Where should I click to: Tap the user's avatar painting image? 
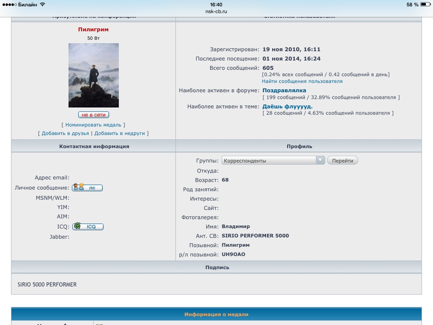93,75
